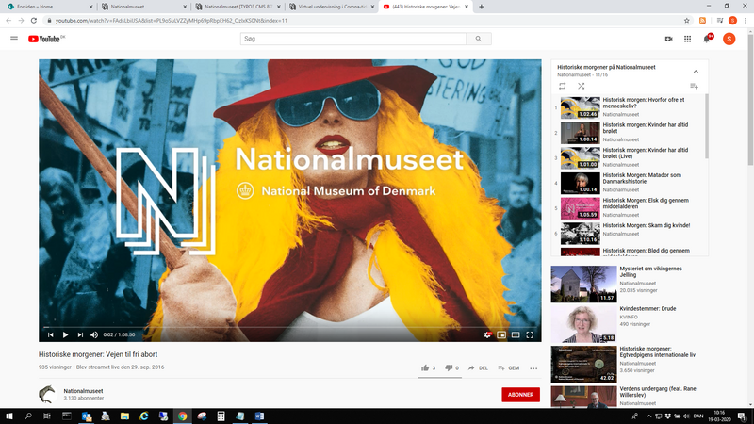Click the browser address bar
The image size is (754, 424).
(x=366, y=21)
